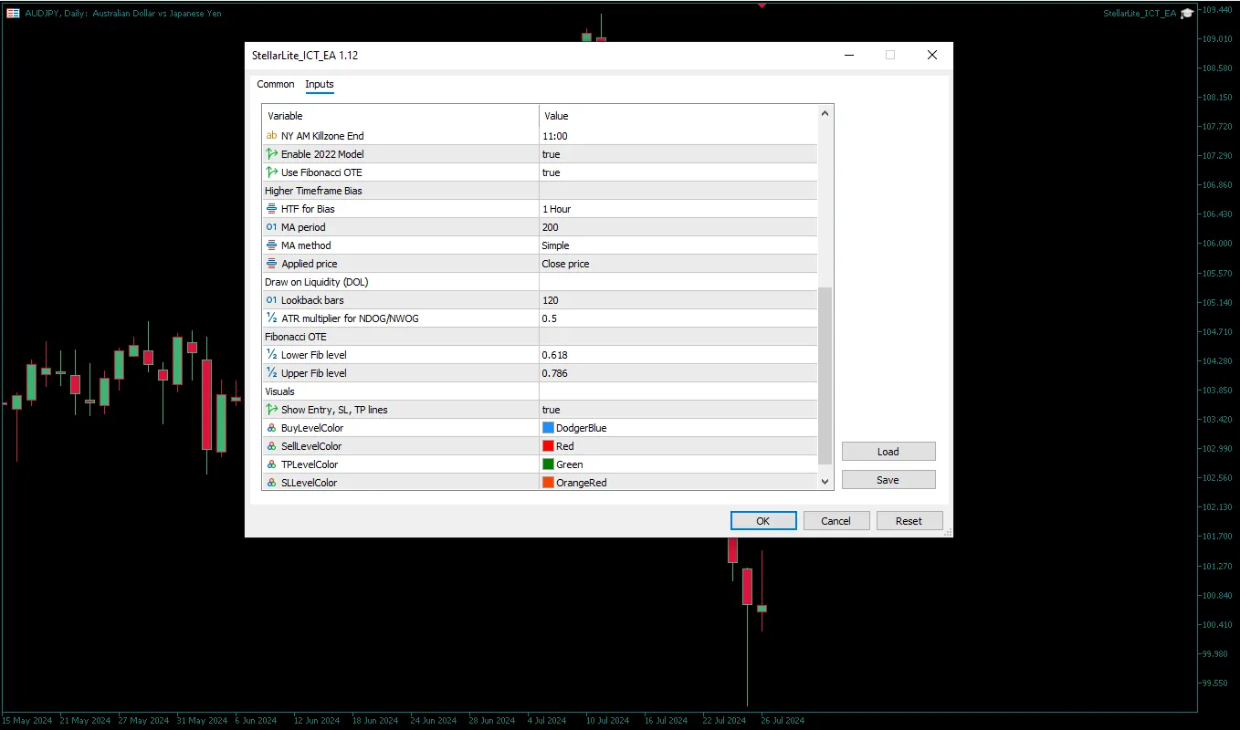The image size is (1240, 730).
Task: Toggle Enable 2022 Model true value
Action: click(x=678, y=154)
